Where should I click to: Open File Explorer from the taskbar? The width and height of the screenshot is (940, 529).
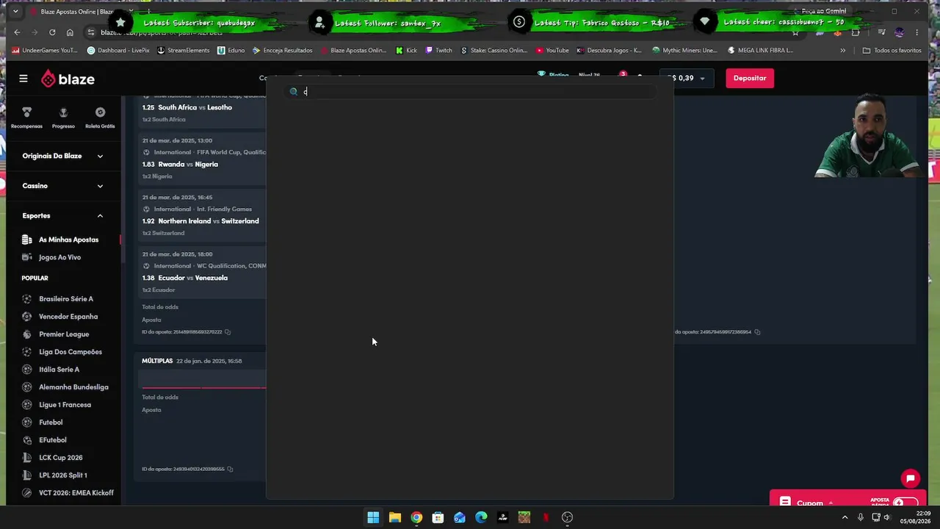click(x=395, y=517)
